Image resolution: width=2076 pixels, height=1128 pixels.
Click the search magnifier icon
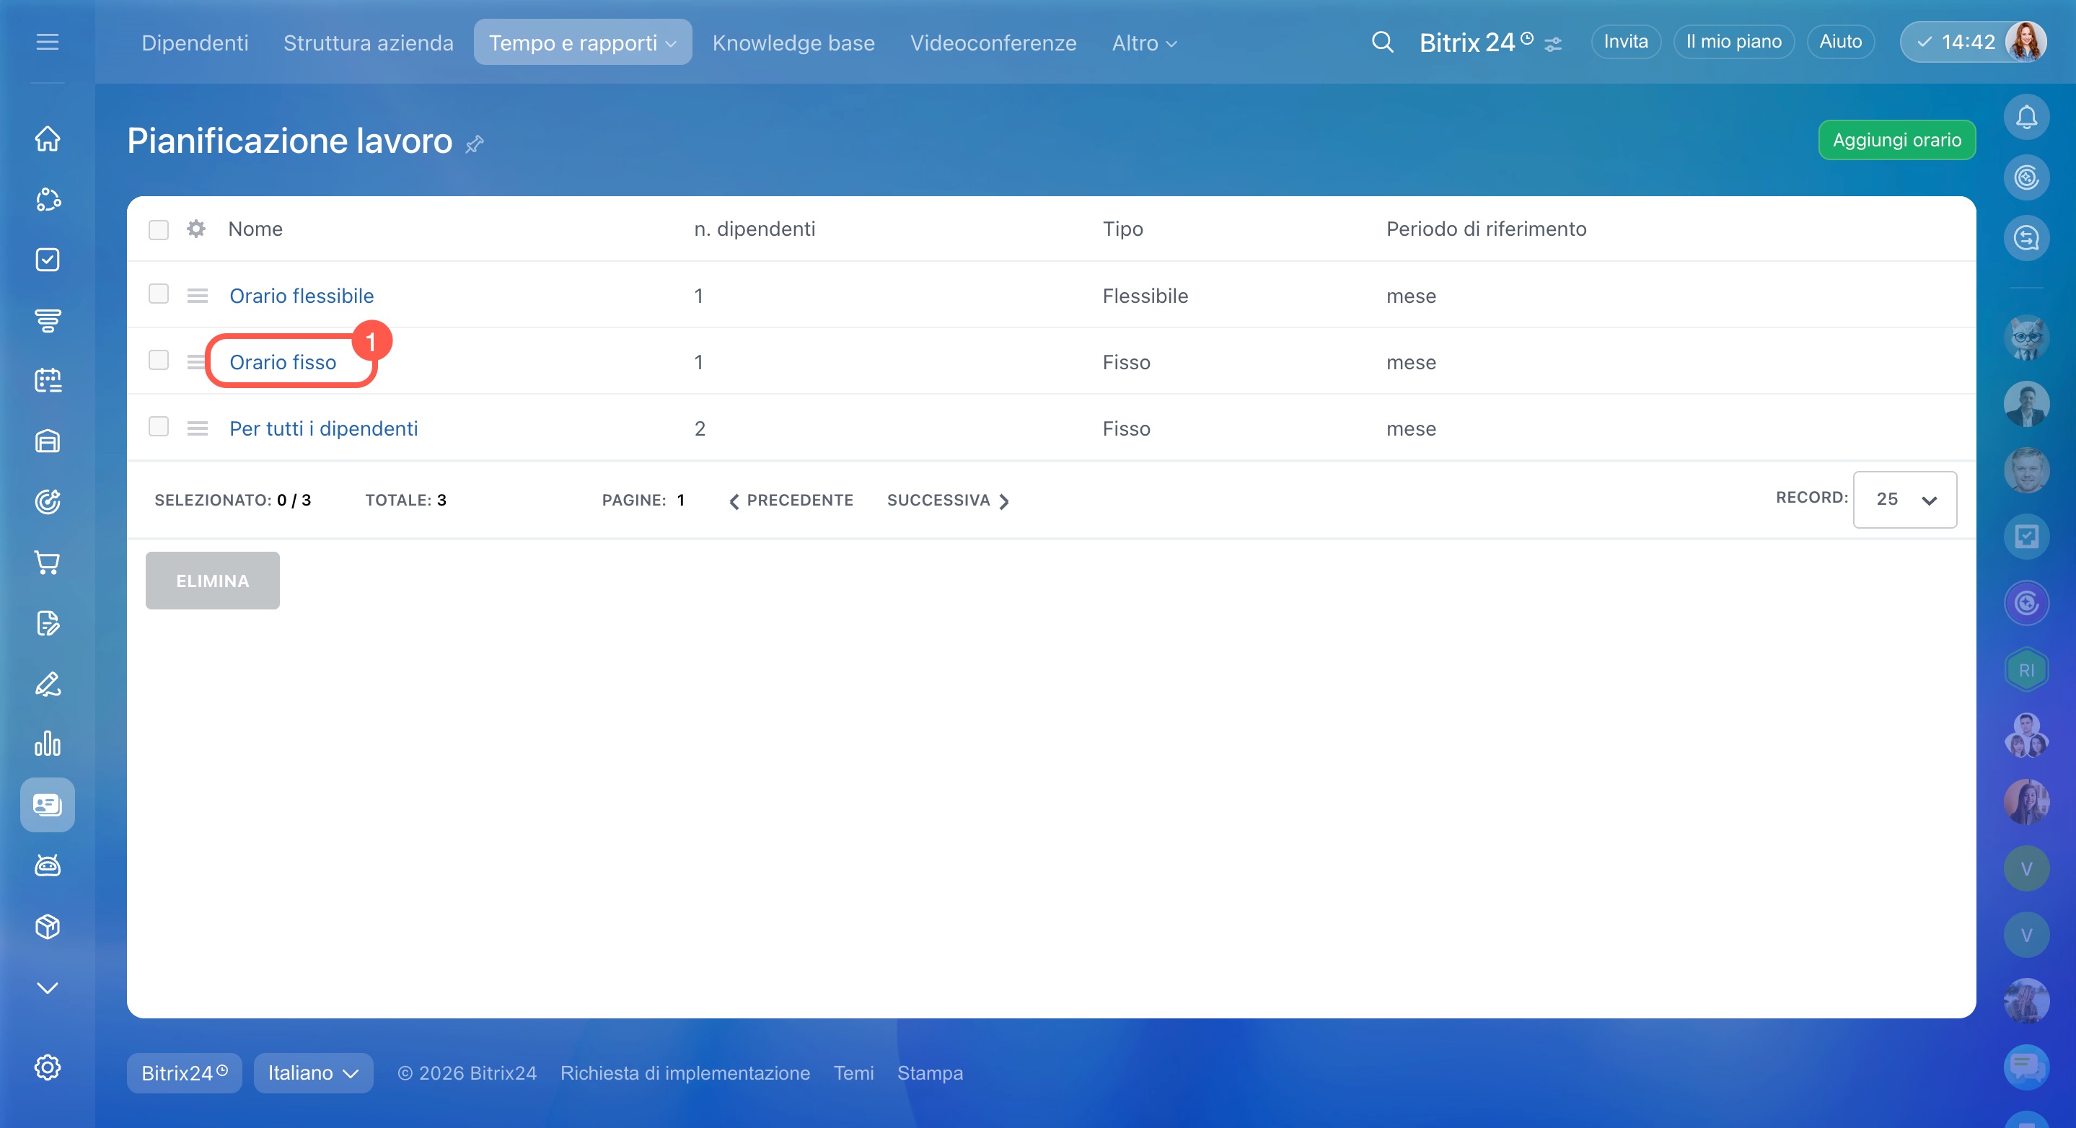coord(1382,42)
